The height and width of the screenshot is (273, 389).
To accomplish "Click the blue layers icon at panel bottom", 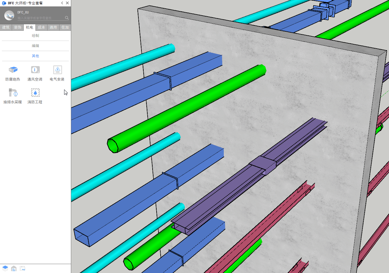I will [5, 268].
